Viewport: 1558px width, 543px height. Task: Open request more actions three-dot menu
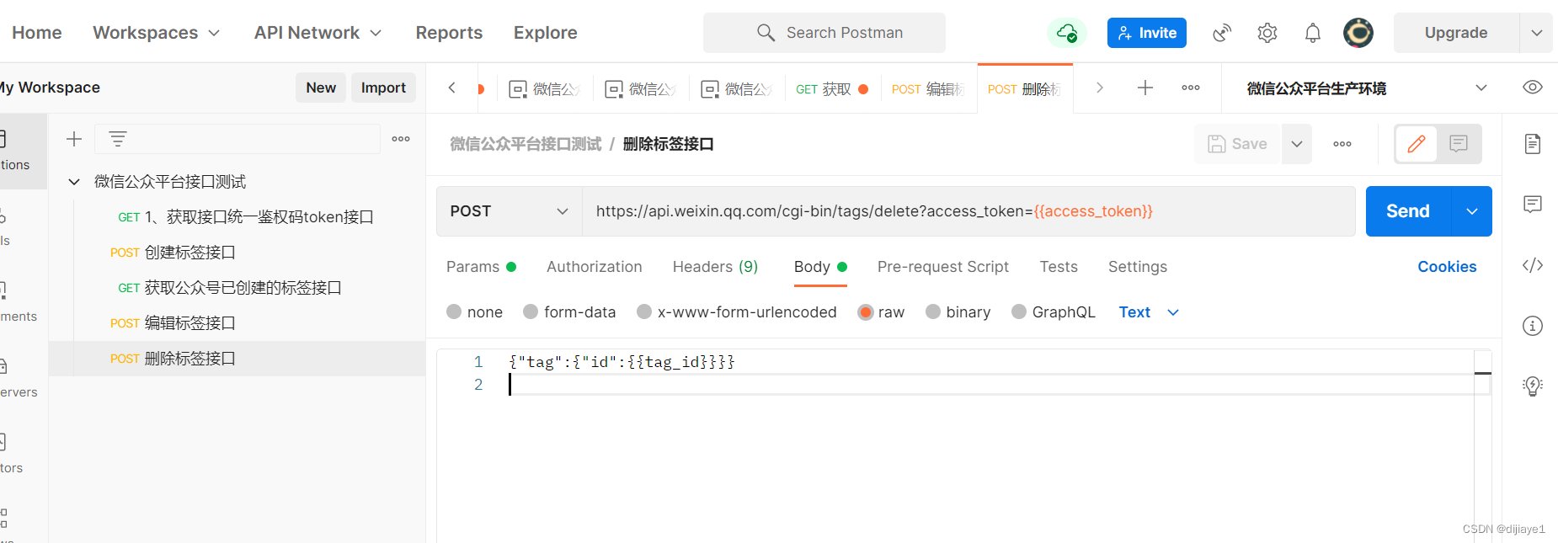(1342, 144)
